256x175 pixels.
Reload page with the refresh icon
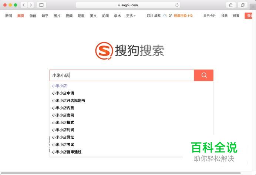177,5
